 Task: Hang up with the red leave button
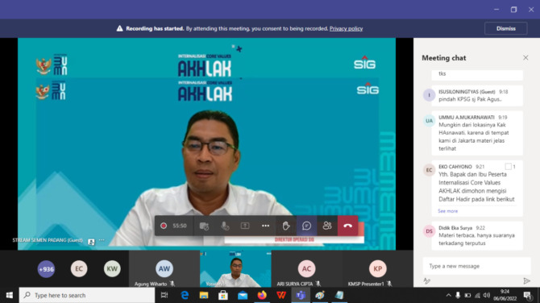[x=347, y=226]
